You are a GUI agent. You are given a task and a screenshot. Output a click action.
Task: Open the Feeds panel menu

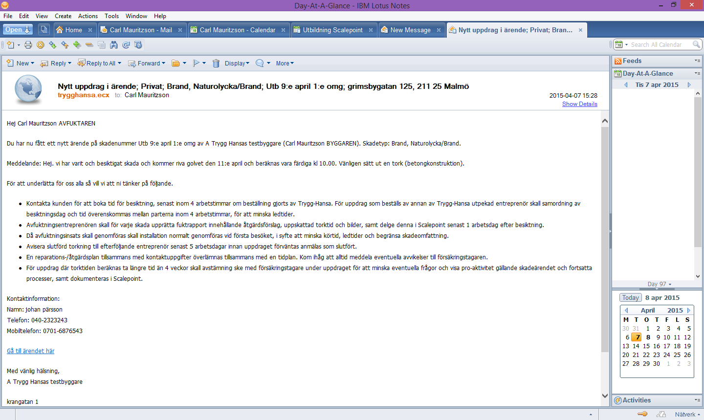697,61
